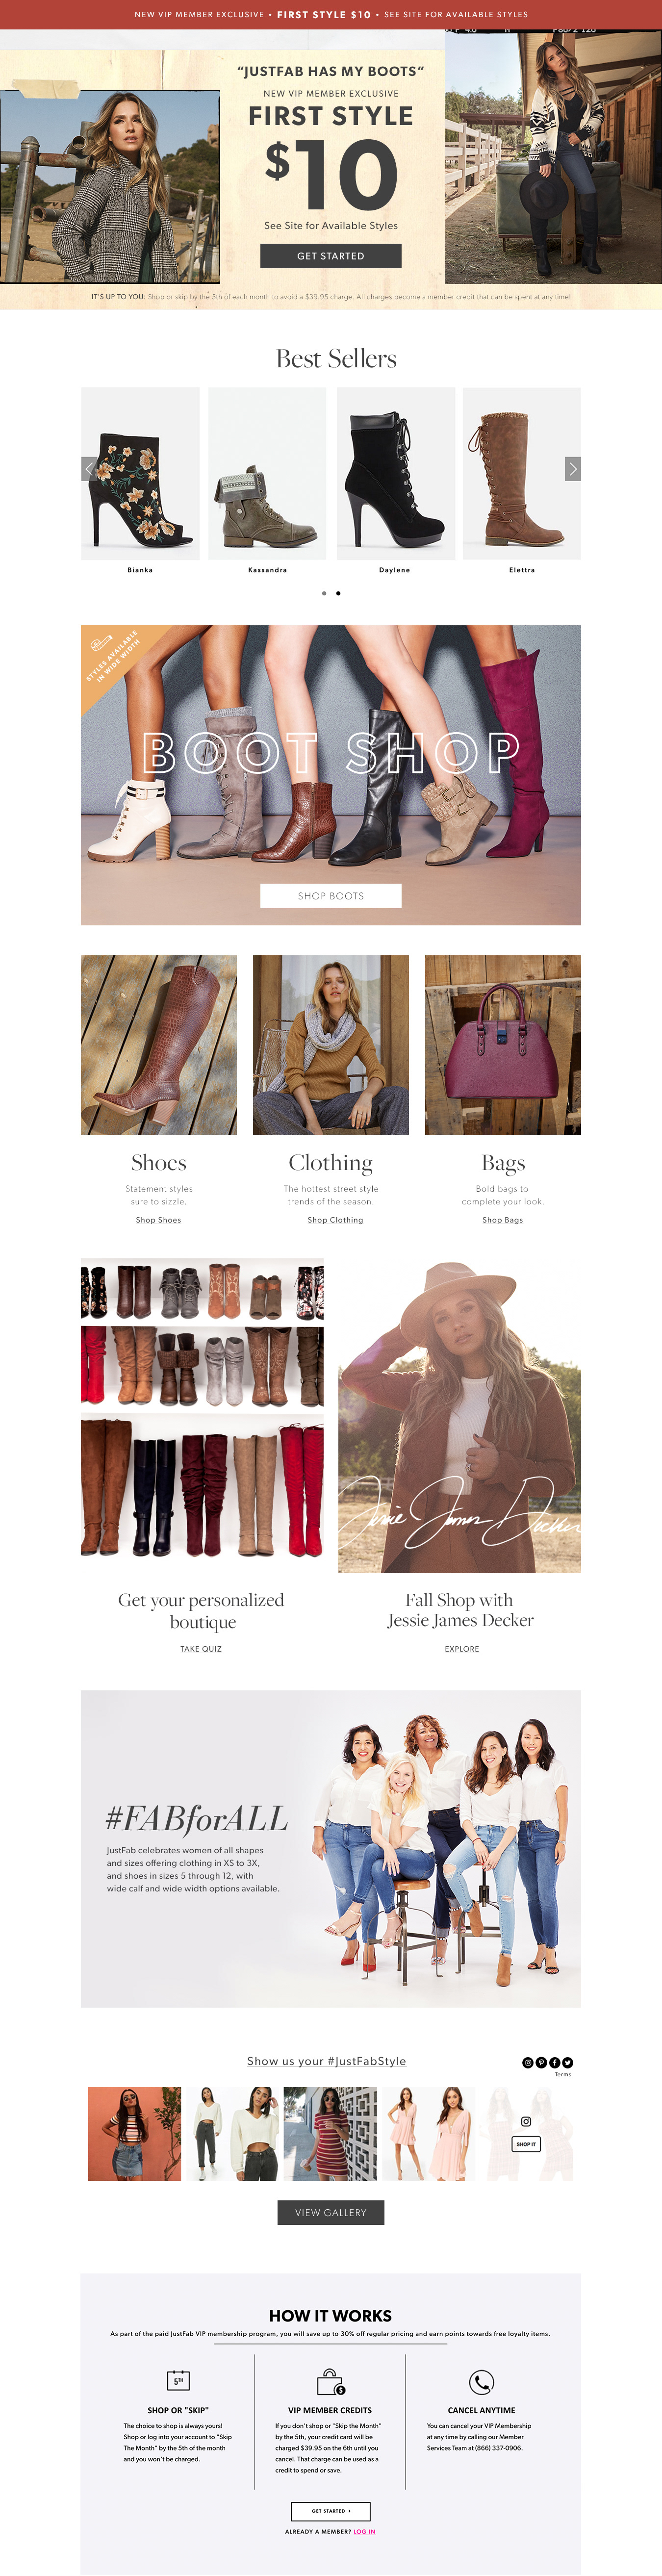Click GET STARTED in the hero banner
The width and height of the screenshot is (662, 2576).
click(x=331, y=256)
